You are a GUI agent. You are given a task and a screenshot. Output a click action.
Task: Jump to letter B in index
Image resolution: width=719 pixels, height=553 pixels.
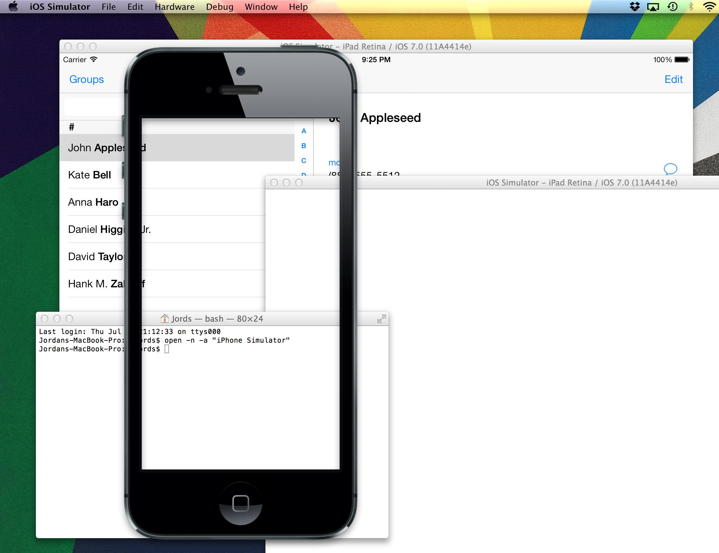tap(304, 145)
